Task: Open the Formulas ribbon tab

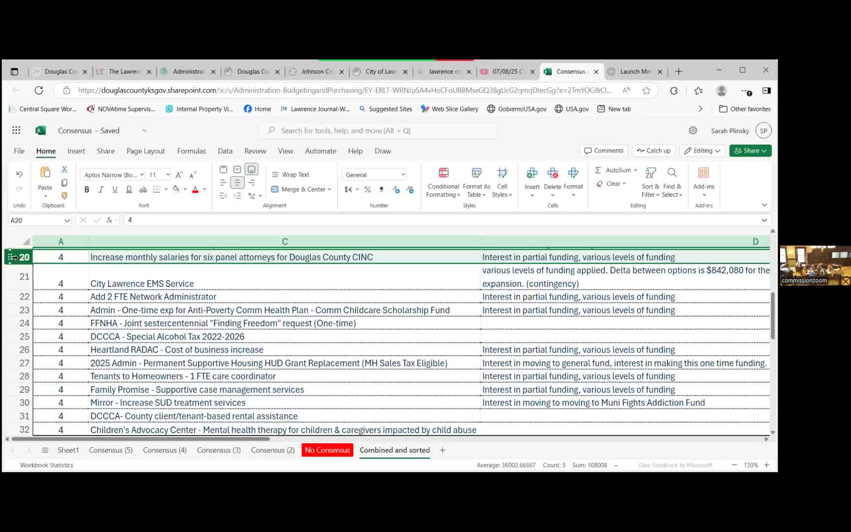Action: [191, 151]
